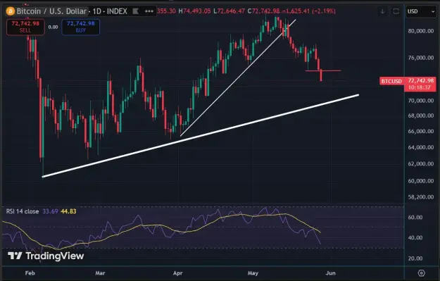This screenshot has width=440, height=281.
Task: Click the blue BUY 72,742.98 button
Action: [80, 27]
